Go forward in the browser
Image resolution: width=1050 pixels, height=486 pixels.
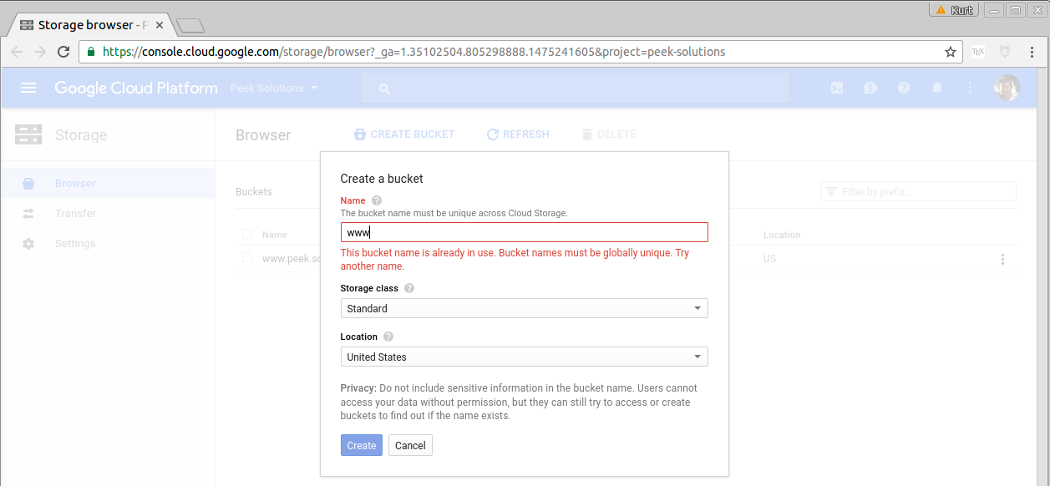[40, 52]
